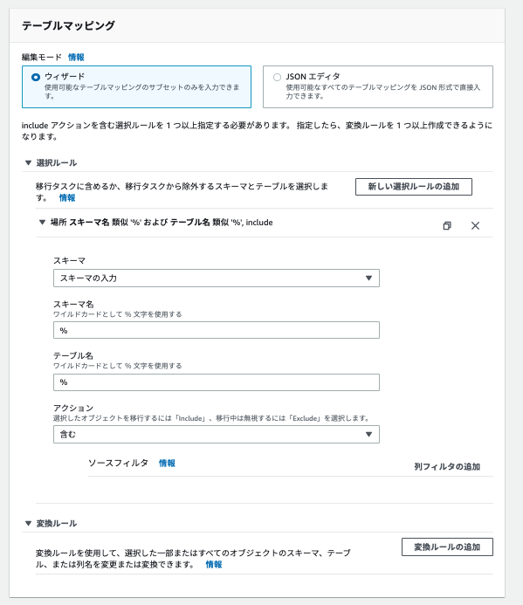Click the スキーマ field label above the dropdown
The width and height of the screenshot is (523, 605).
pyautogui.click(x=69, y=261)
